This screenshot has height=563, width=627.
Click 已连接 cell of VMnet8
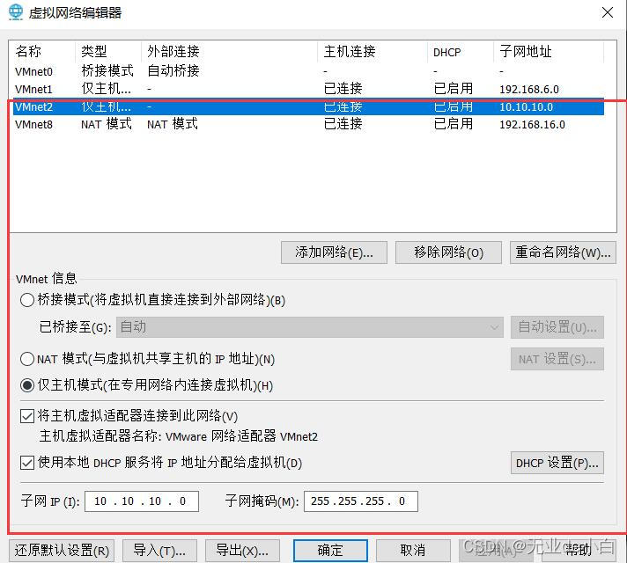click(343, 124)
